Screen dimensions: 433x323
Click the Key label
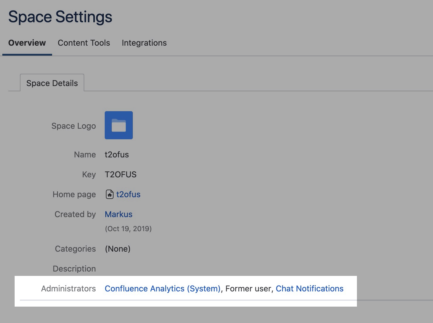(x=89, y=174)
